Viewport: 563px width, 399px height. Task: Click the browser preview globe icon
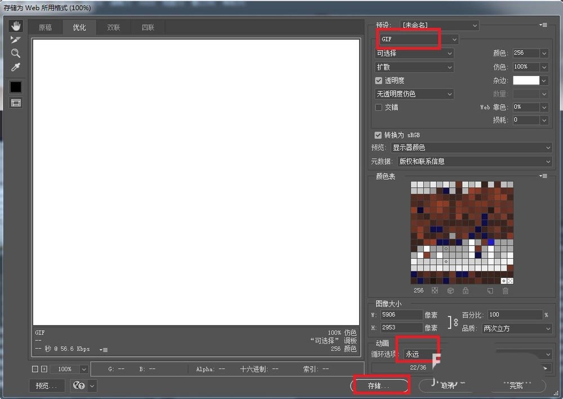[79, 385]
